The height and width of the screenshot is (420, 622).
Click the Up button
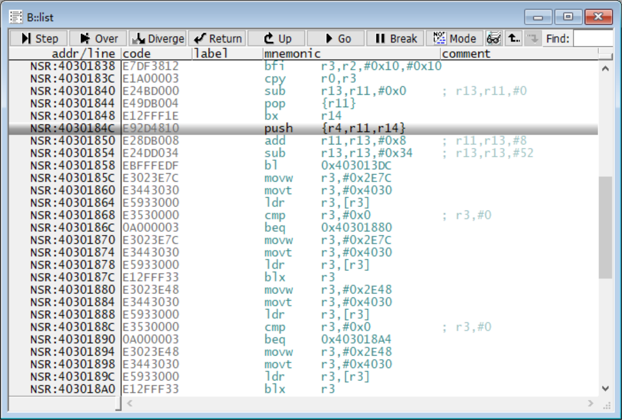coord(276,38)
